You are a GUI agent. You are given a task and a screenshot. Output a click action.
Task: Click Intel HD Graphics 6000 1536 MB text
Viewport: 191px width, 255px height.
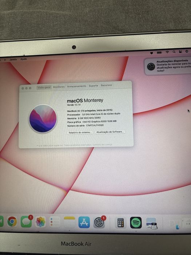(99, 121)
